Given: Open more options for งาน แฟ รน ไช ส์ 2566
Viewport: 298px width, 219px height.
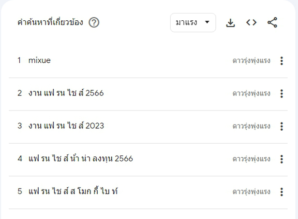Looking at the screenshot, I should [x=282, y=94].
